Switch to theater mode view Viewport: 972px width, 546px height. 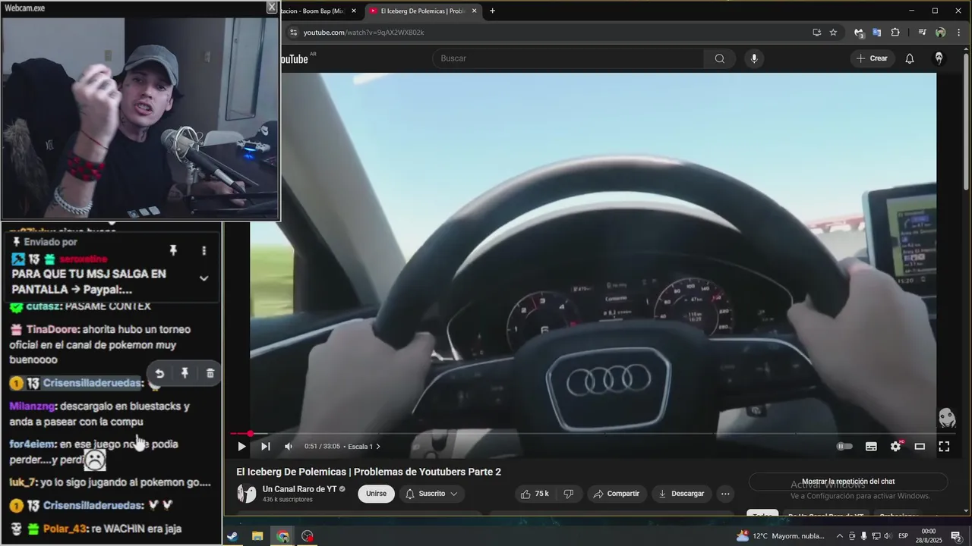point(920,447)
